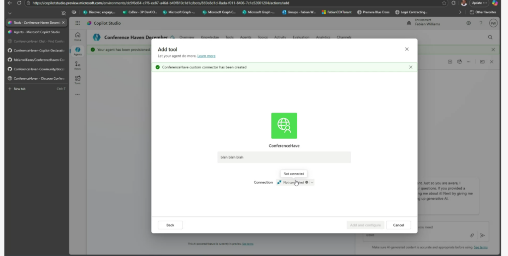Toggle the test pane side panel layout icon

(482, 62)
